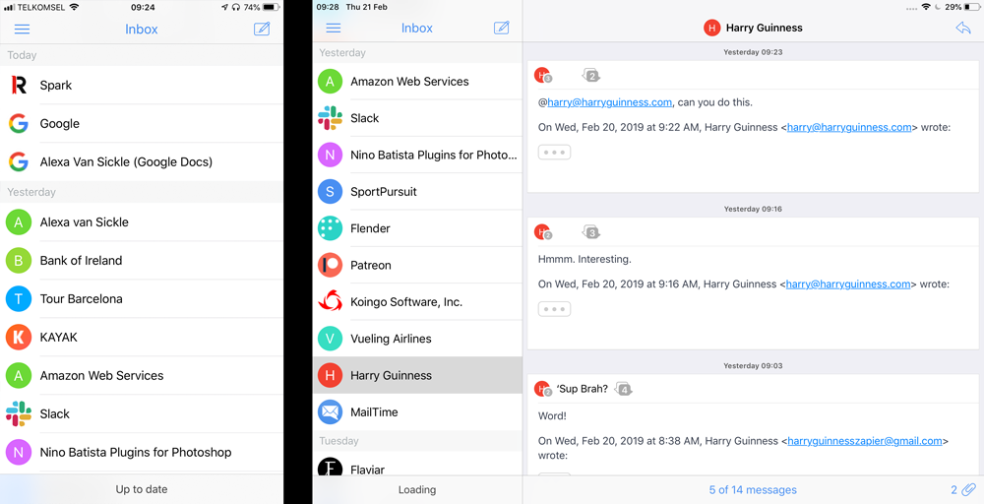Compose a new email in the iPad inbox
984x504 pixels.
click(x=502, y=29)
